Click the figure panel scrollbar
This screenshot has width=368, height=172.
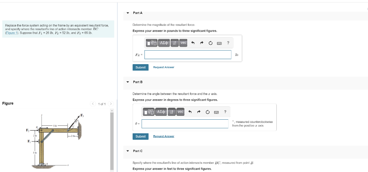coord(112,142)
